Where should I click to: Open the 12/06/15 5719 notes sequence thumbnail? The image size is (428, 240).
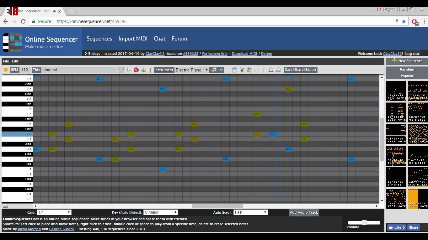point(396,112)
